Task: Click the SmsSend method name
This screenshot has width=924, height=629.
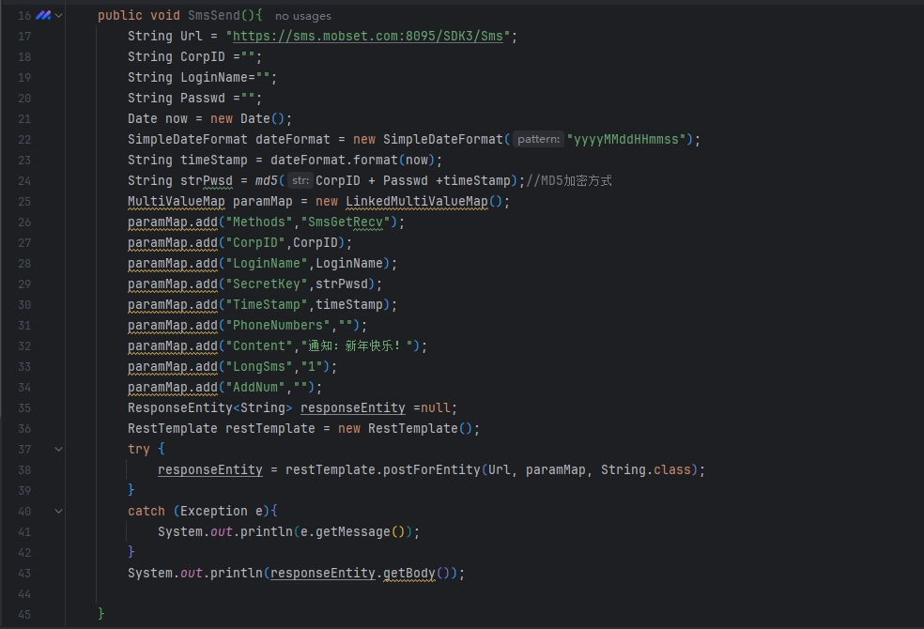Action: [x=213, y=16]
